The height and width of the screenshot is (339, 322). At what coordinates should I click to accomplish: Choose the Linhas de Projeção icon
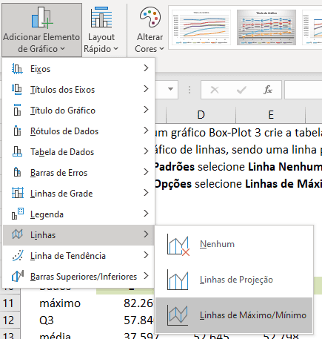coord(178,280)
